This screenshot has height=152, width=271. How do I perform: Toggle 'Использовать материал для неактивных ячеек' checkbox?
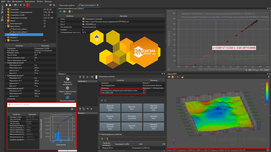click(x=144, y=90)
